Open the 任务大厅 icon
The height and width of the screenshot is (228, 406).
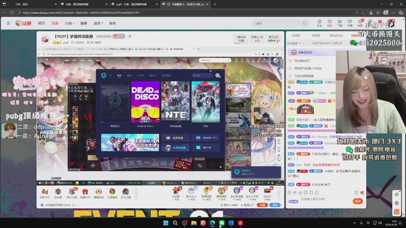45,194
